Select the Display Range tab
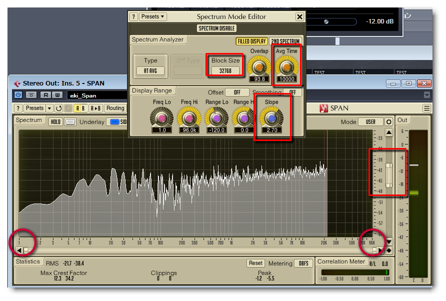This screenshot has height=301, width=446. pos(152,90)
